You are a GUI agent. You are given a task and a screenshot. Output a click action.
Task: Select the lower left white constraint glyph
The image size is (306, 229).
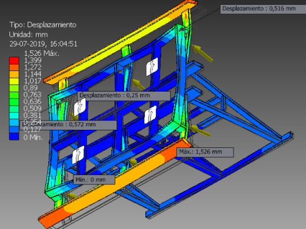coord(78,154)
